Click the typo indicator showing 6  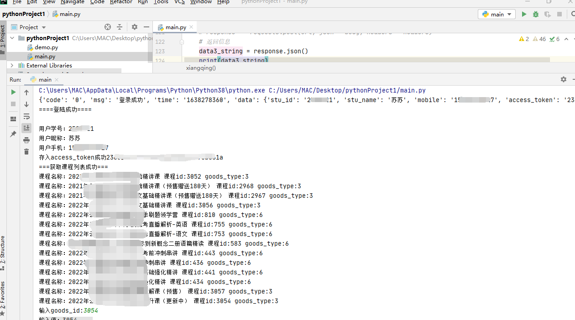[554, 39]
